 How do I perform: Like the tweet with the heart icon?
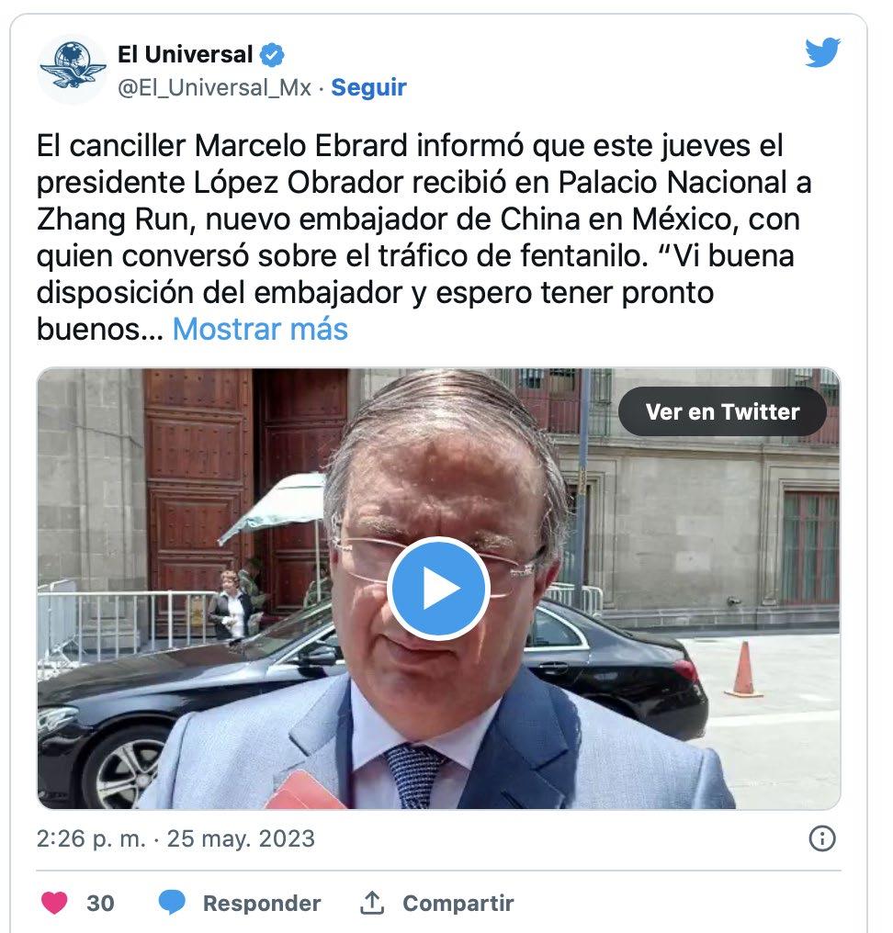[x=54, y=903]
